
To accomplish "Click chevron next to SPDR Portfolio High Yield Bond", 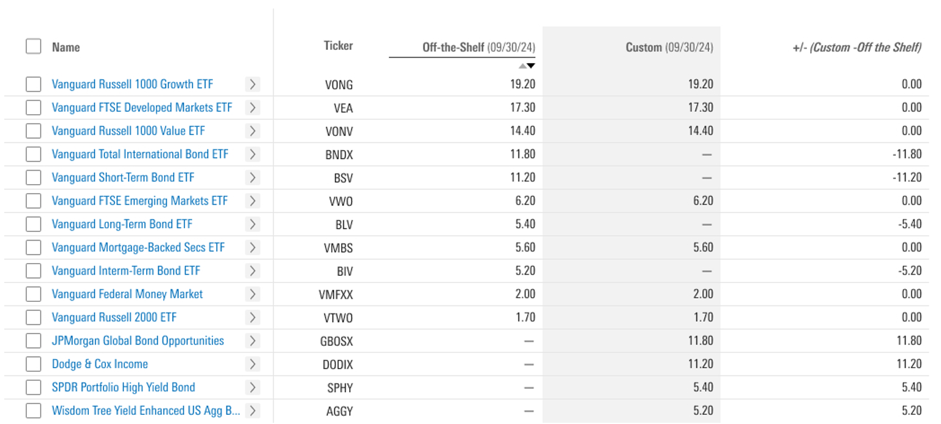I will pos(253,388).
